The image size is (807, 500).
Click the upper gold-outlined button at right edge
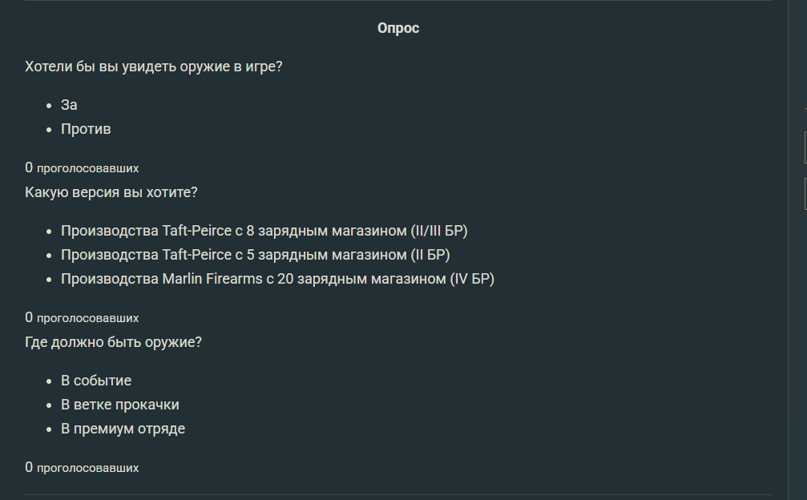pyautogui.click(x=805, y=147)
